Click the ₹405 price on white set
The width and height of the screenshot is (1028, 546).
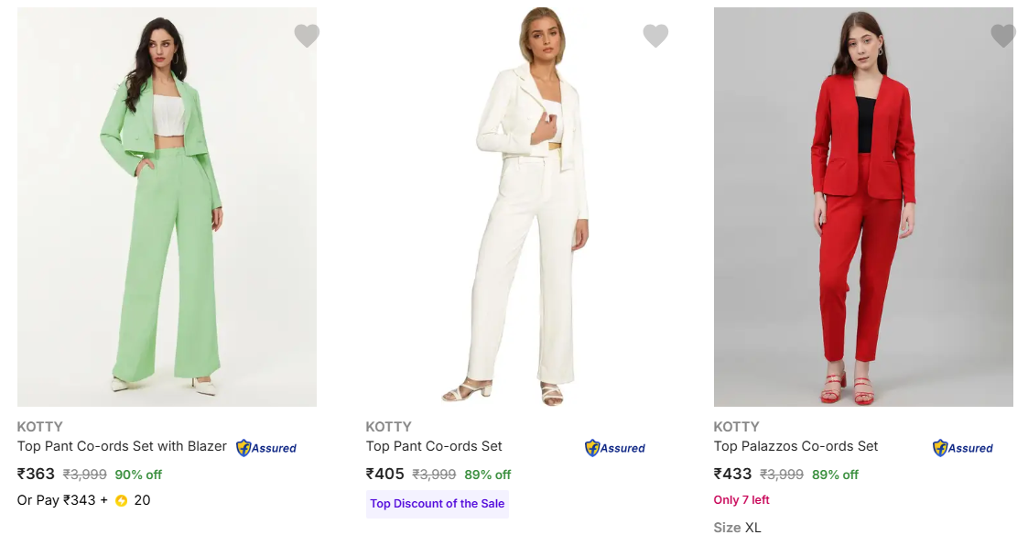pyautogui.click(x=385, y=474)
